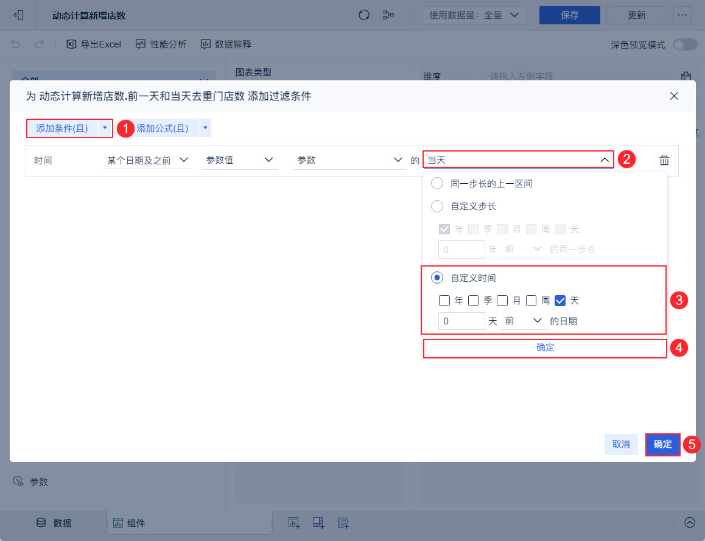This screenshot has height=541, width=705.
Task: Click the undo arrow icon
Action: point(16,44)
